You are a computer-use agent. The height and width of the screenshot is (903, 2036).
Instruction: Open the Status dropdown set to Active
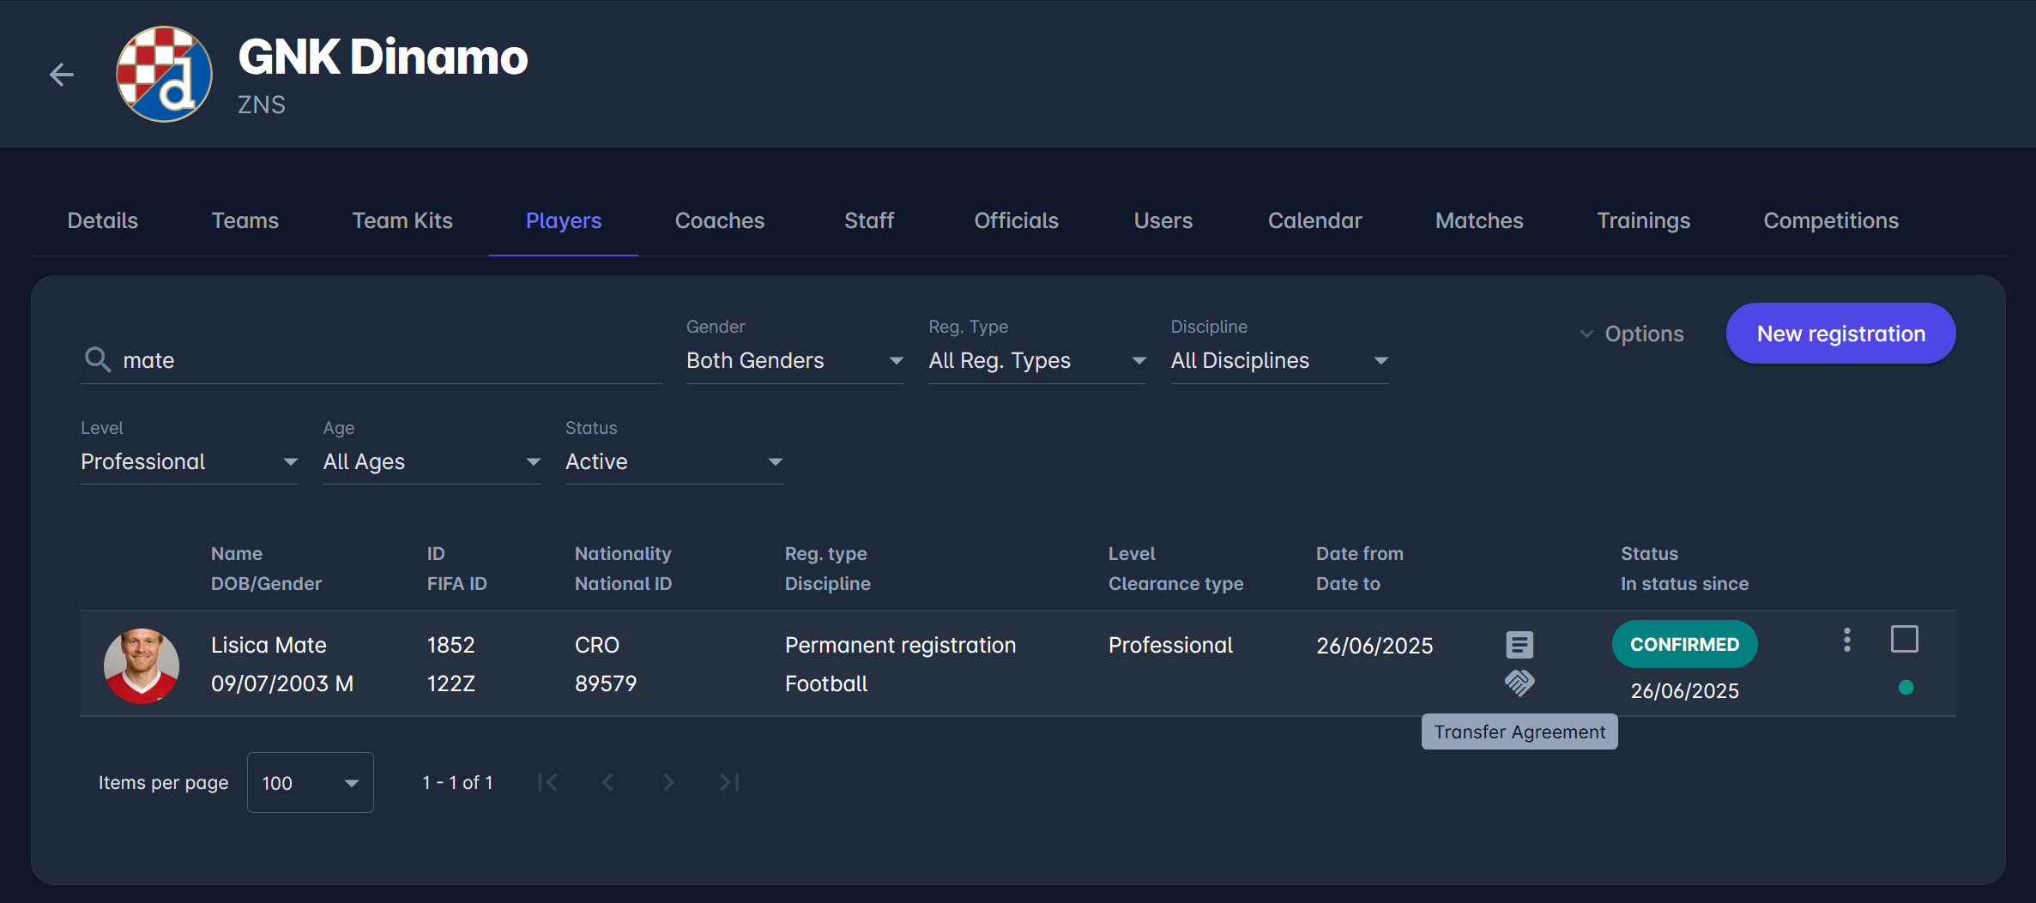[x=674, y=461]
